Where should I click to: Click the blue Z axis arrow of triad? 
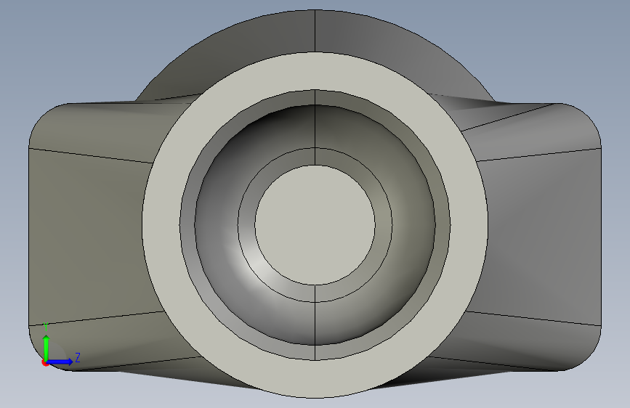click(x=60, y=362)
